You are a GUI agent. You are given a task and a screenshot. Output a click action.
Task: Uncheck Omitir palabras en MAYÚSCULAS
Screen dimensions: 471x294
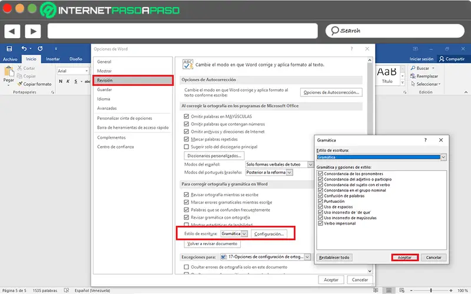click(x=186, y=116)
